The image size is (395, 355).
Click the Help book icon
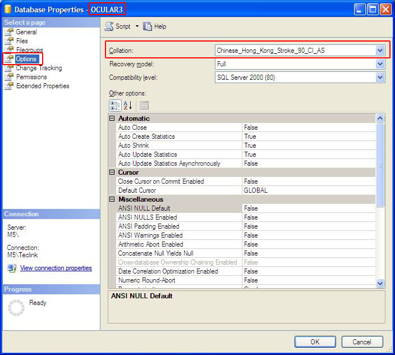[148, 26]
